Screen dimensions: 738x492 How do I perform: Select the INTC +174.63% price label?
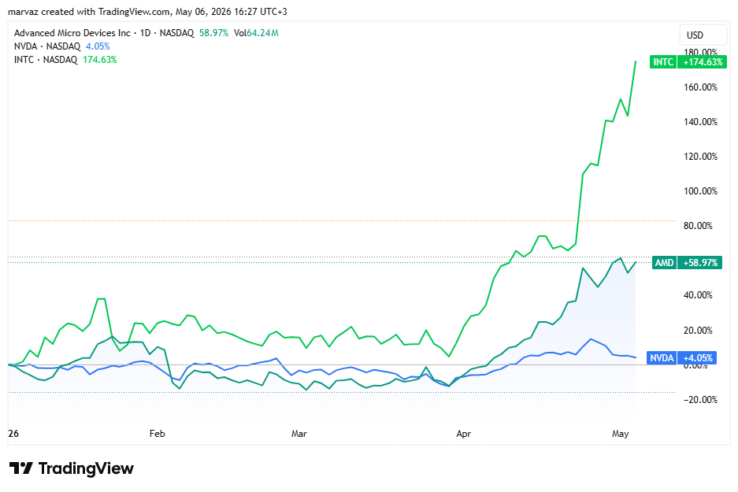pos(688,62)
